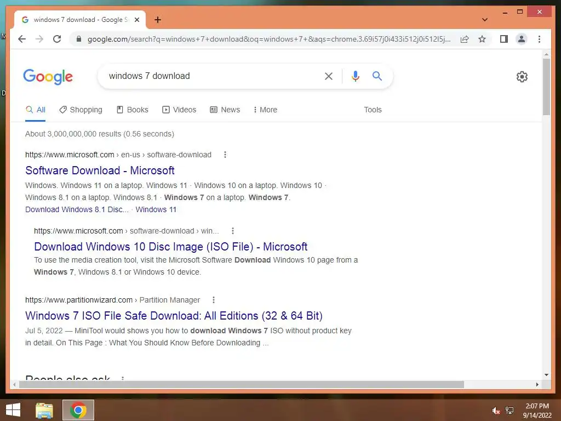Open options for Windows 10 Disc Image result

coord(232,231)
